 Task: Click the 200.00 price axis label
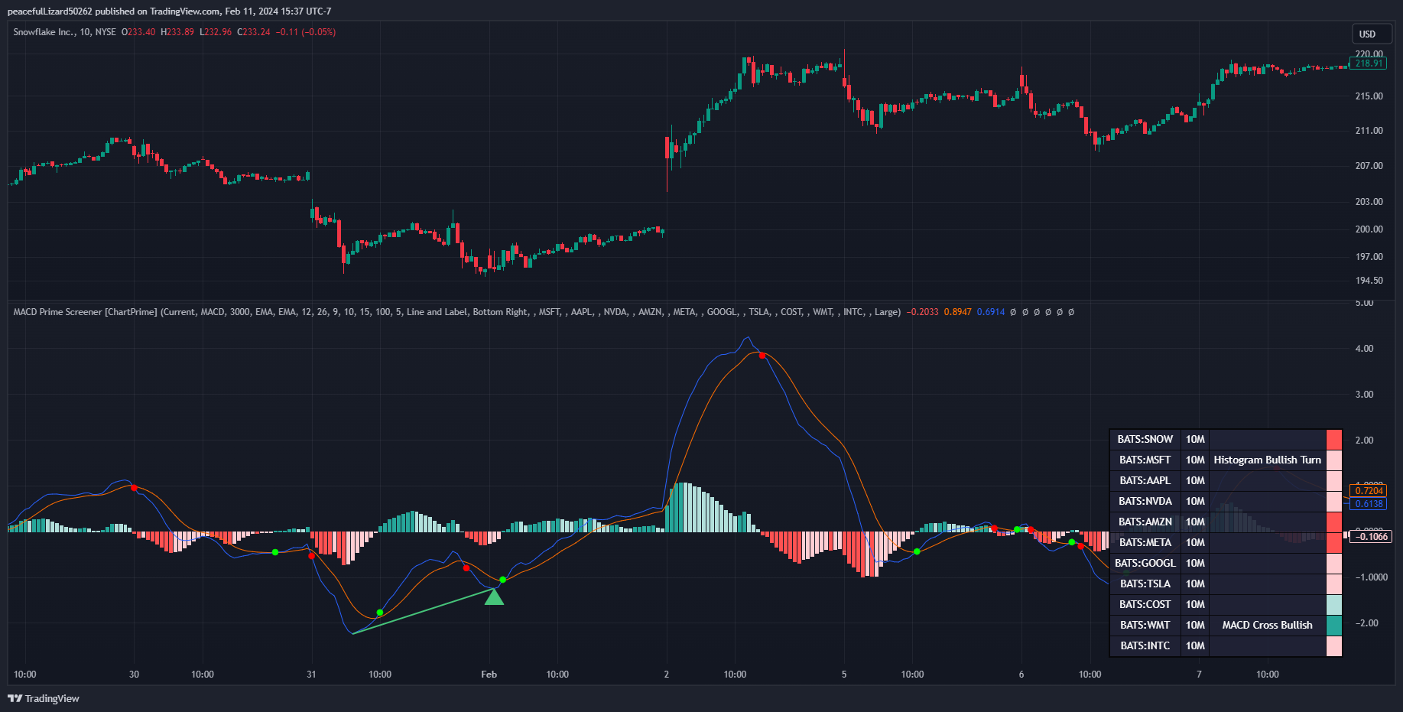point(1369,229)
